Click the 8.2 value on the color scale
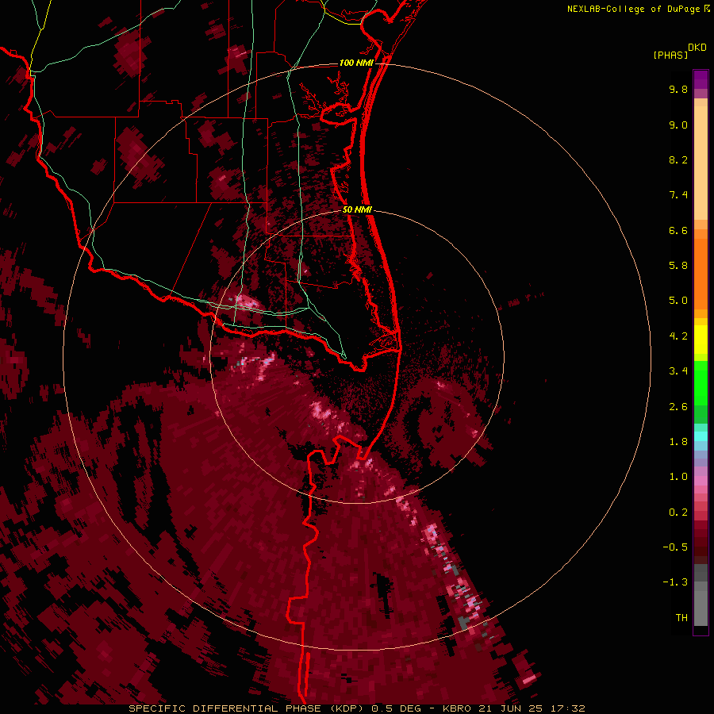The width and height of the screenshot is (714, 714). click(x=678, y=159)
